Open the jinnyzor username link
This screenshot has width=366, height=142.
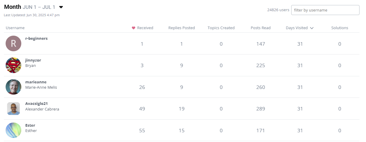pos(33,60)
